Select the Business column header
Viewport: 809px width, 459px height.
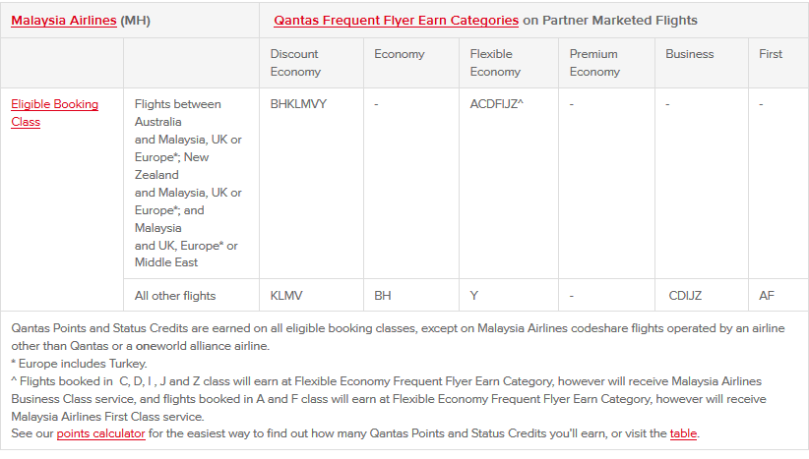[x=689, y=54]
